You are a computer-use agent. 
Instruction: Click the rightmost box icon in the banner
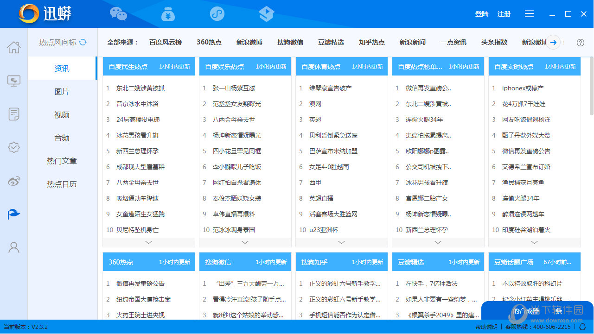coord(266,14)
